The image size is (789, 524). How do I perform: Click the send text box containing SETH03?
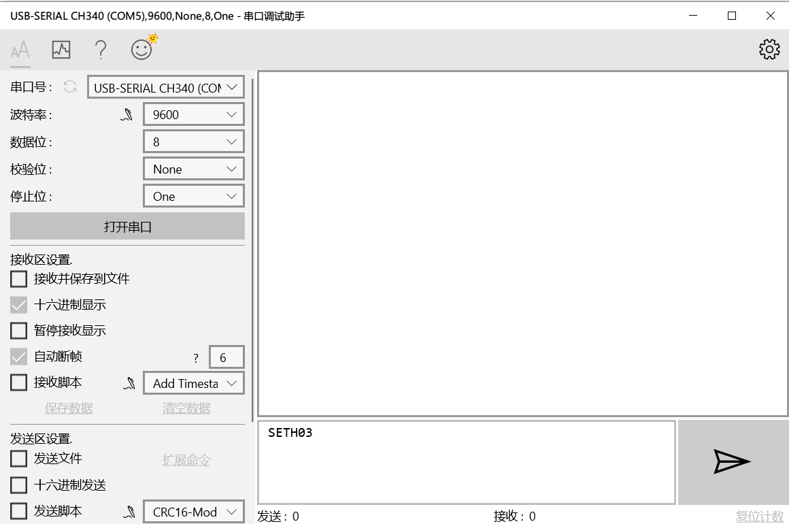coord(467,462)
